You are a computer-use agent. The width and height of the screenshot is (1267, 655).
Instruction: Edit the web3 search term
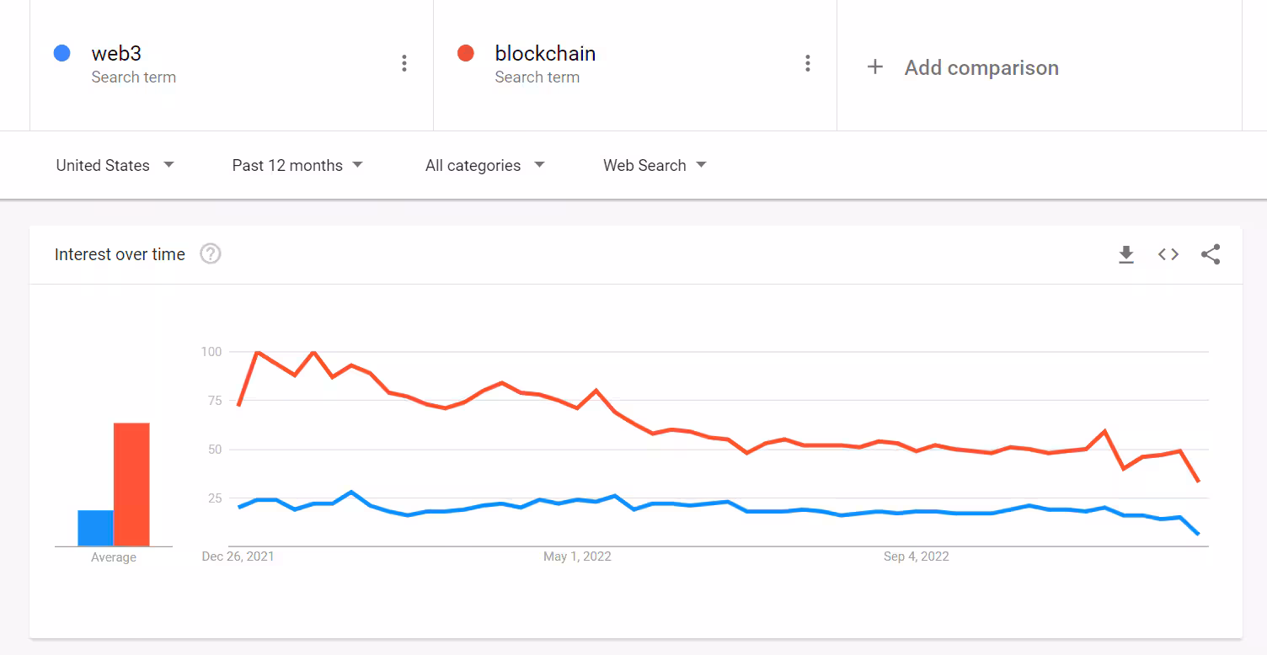(116, 54)
